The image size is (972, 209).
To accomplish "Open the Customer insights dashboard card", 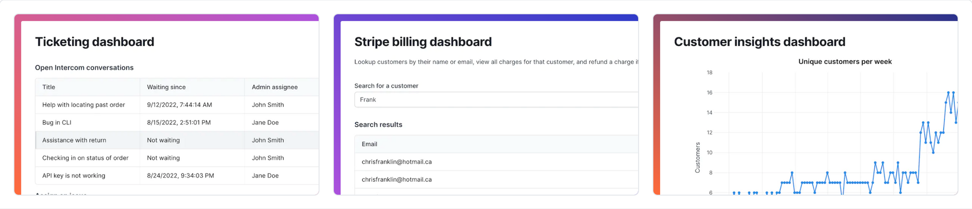I will [x=805, y=105].
